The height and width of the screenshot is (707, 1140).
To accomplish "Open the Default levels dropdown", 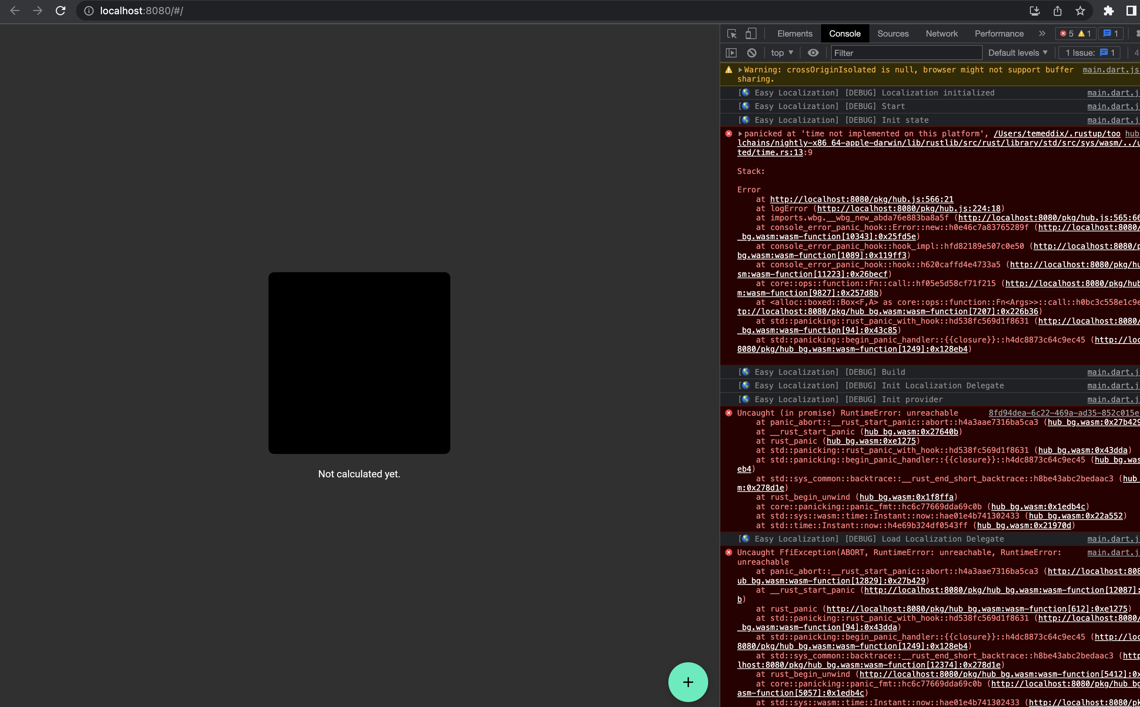I will [x=1017, y=53].
